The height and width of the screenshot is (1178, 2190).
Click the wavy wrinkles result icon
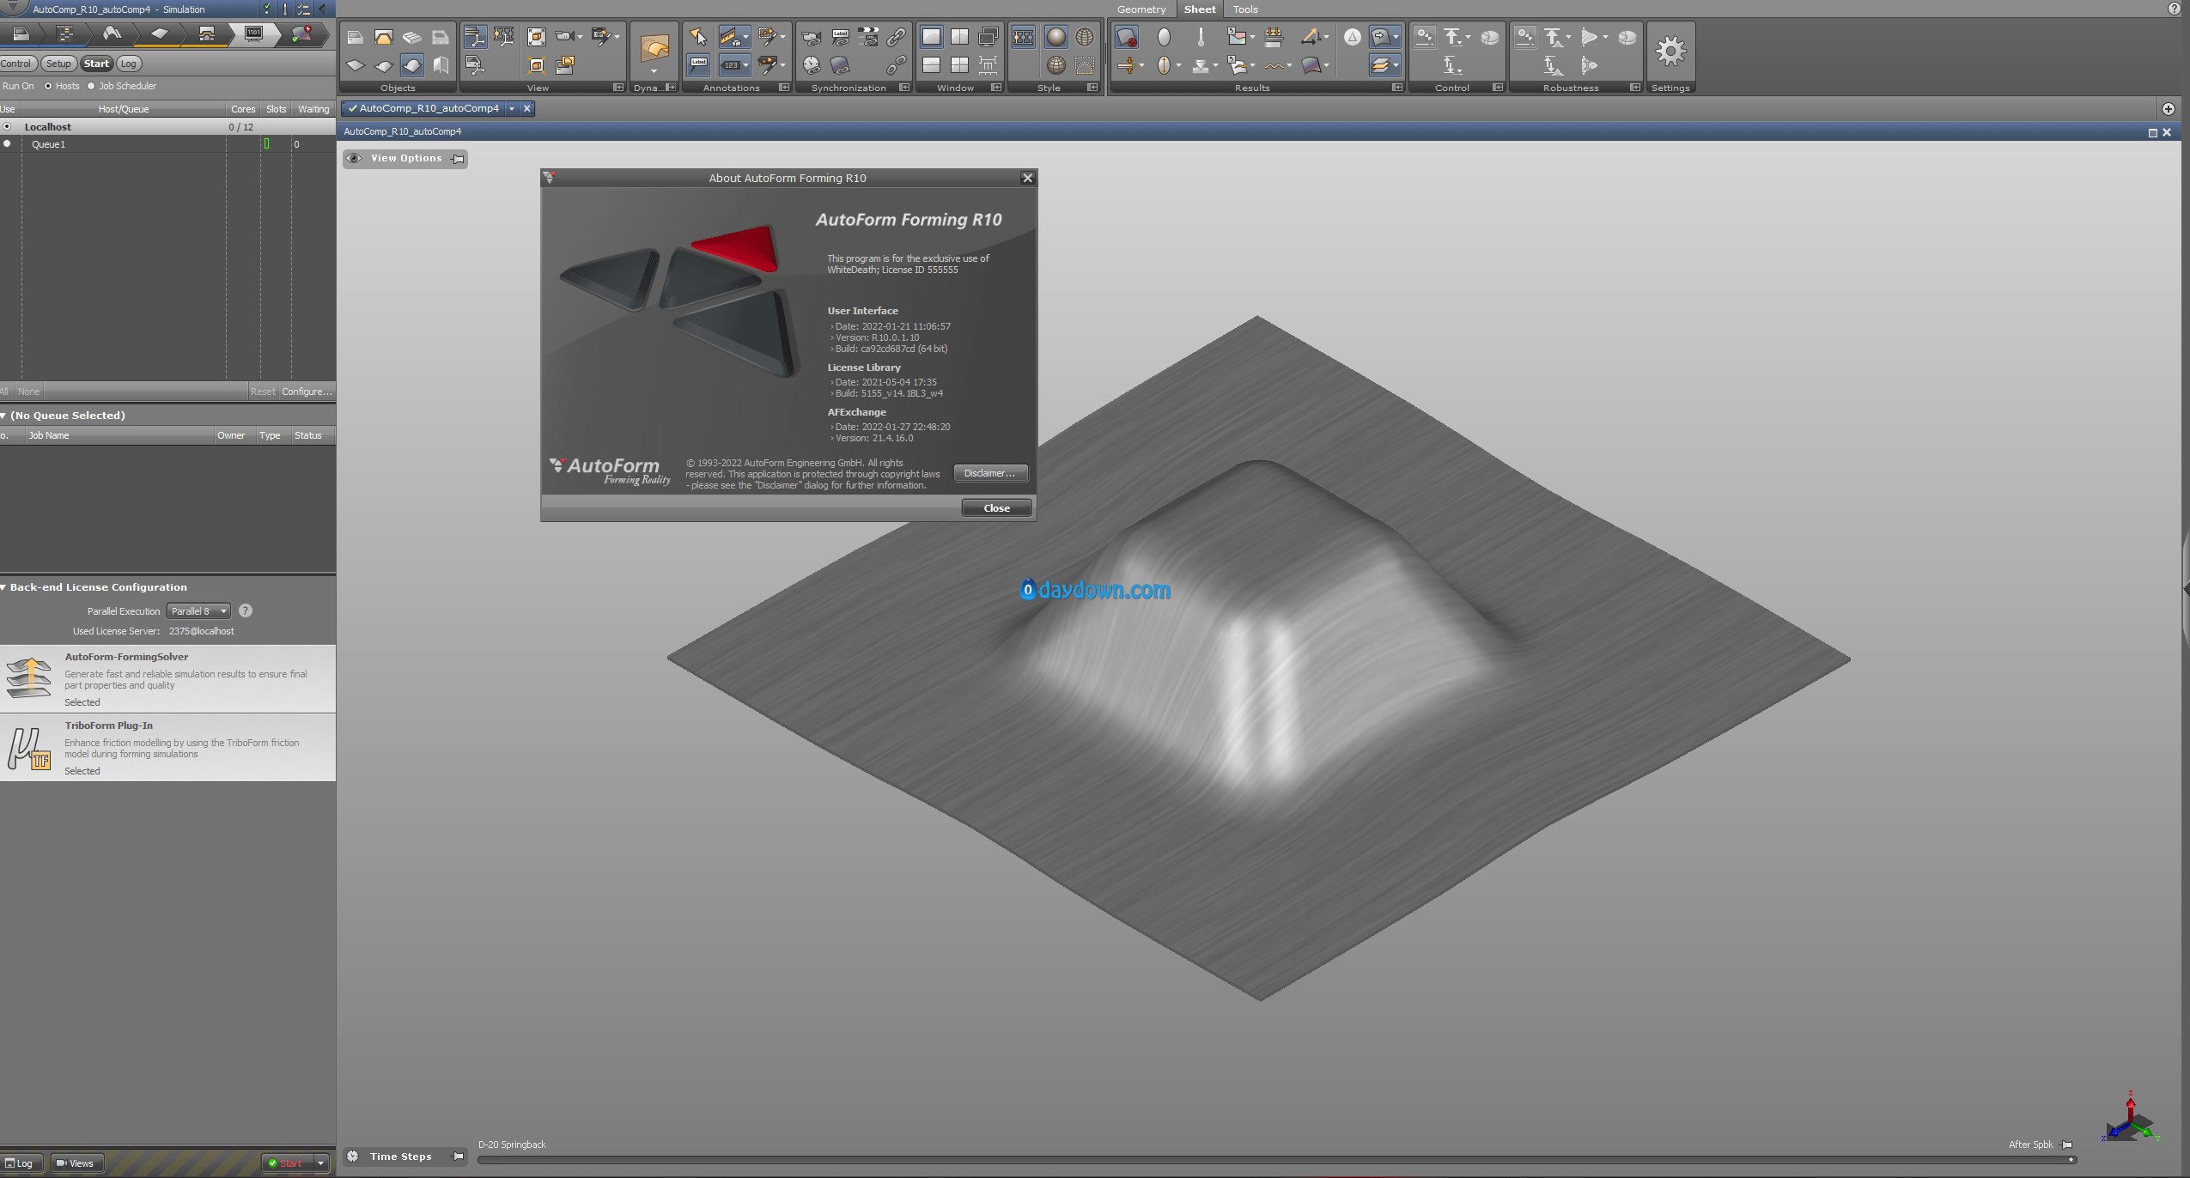(1275, 65)
